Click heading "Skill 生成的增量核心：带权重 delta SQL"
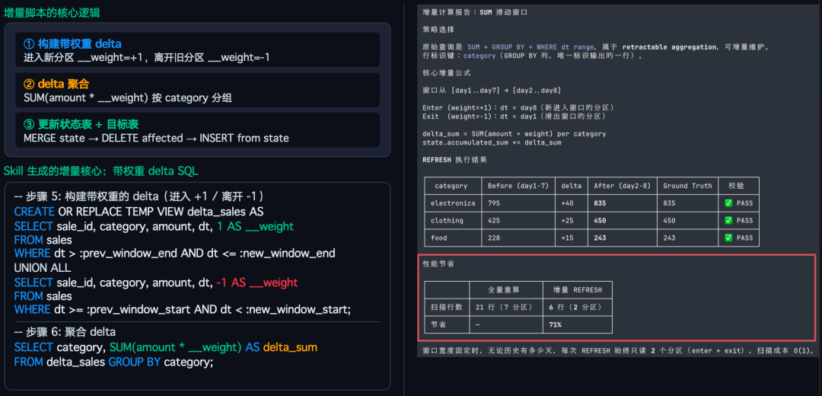The height and width of the screenshot is (396, 822). 101,171
